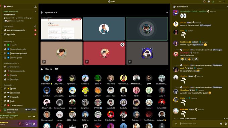Select the speaker tile with the green outline

[x=147, y=29]
